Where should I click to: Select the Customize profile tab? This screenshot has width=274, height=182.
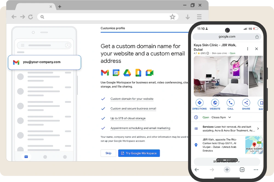pos(113,28)
